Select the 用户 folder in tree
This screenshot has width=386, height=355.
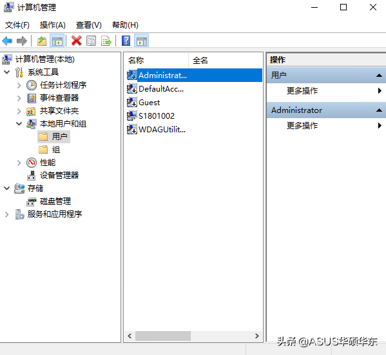pyautogui.click(x=54, y=137)
